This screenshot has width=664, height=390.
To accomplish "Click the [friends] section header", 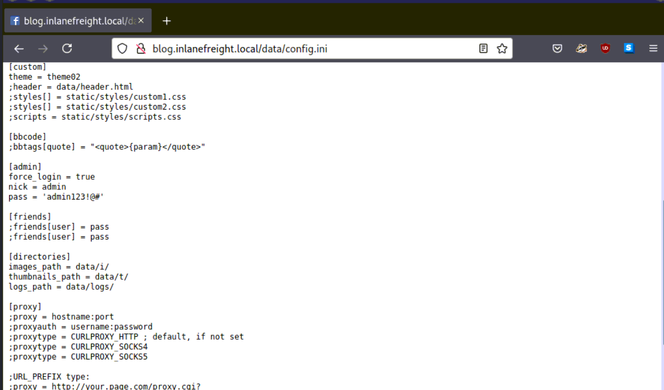I will point(29,216).
